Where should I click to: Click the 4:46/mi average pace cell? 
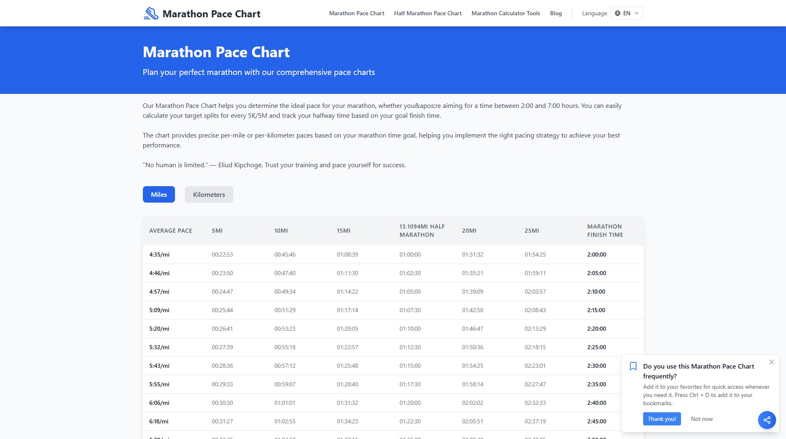(159, 273)
